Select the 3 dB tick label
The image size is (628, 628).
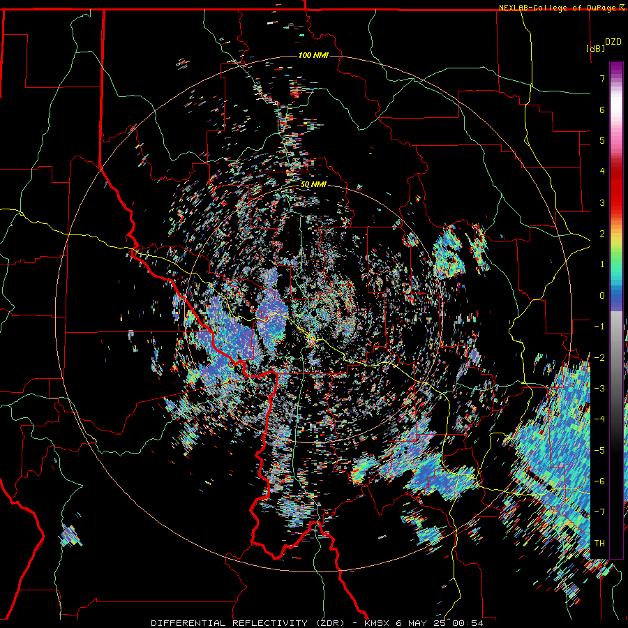pos(602,202)
